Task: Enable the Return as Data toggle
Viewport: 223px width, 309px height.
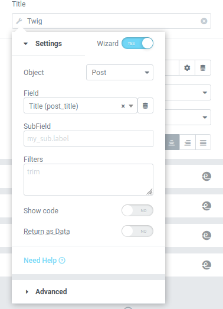Action: click(x=137, y=231)
